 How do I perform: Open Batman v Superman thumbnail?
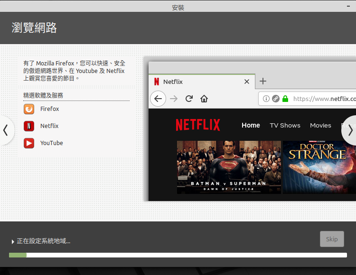(x=229, y=167)
